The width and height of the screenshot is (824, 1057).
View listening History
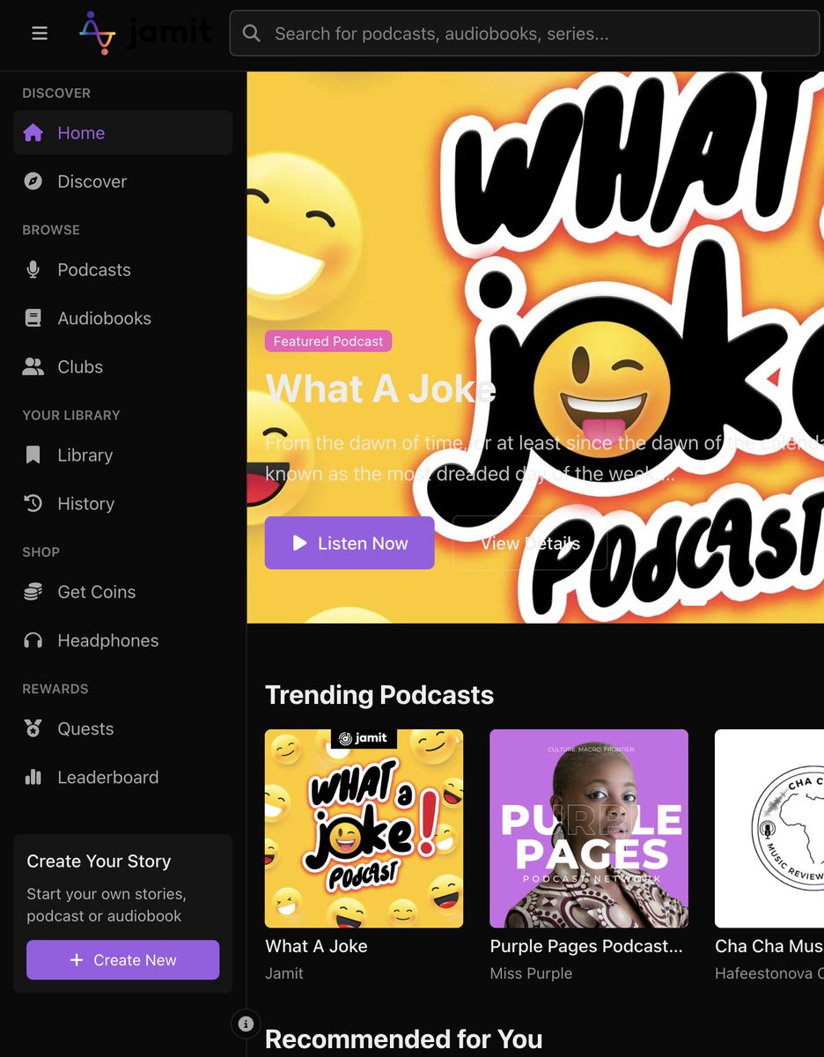point(122,504)
